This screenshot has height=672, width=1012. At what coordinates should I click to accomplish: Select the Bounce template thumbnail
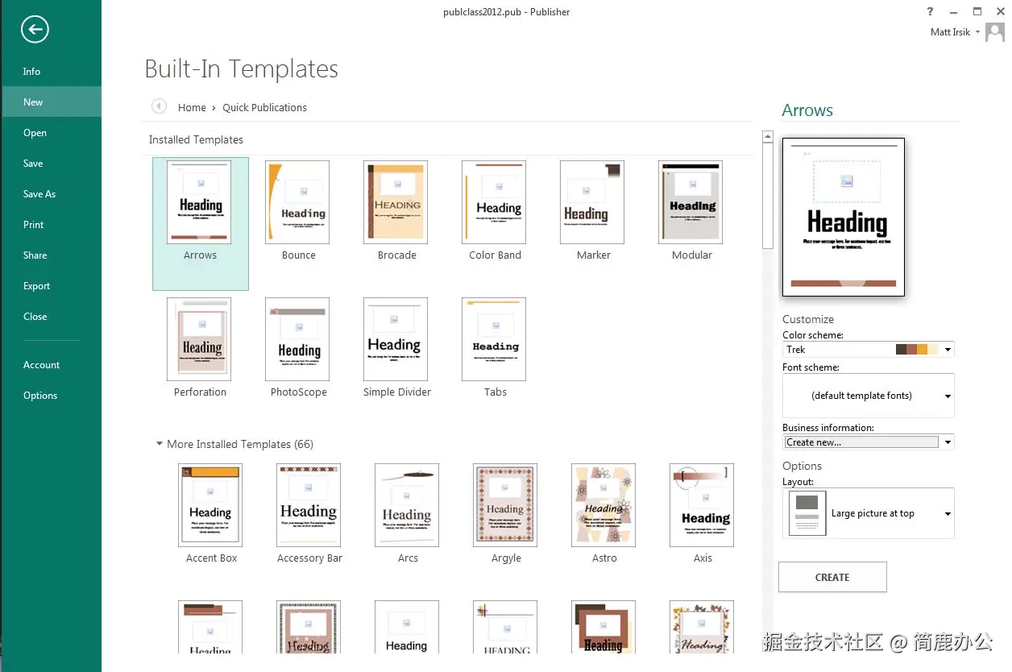coord(297,201)
